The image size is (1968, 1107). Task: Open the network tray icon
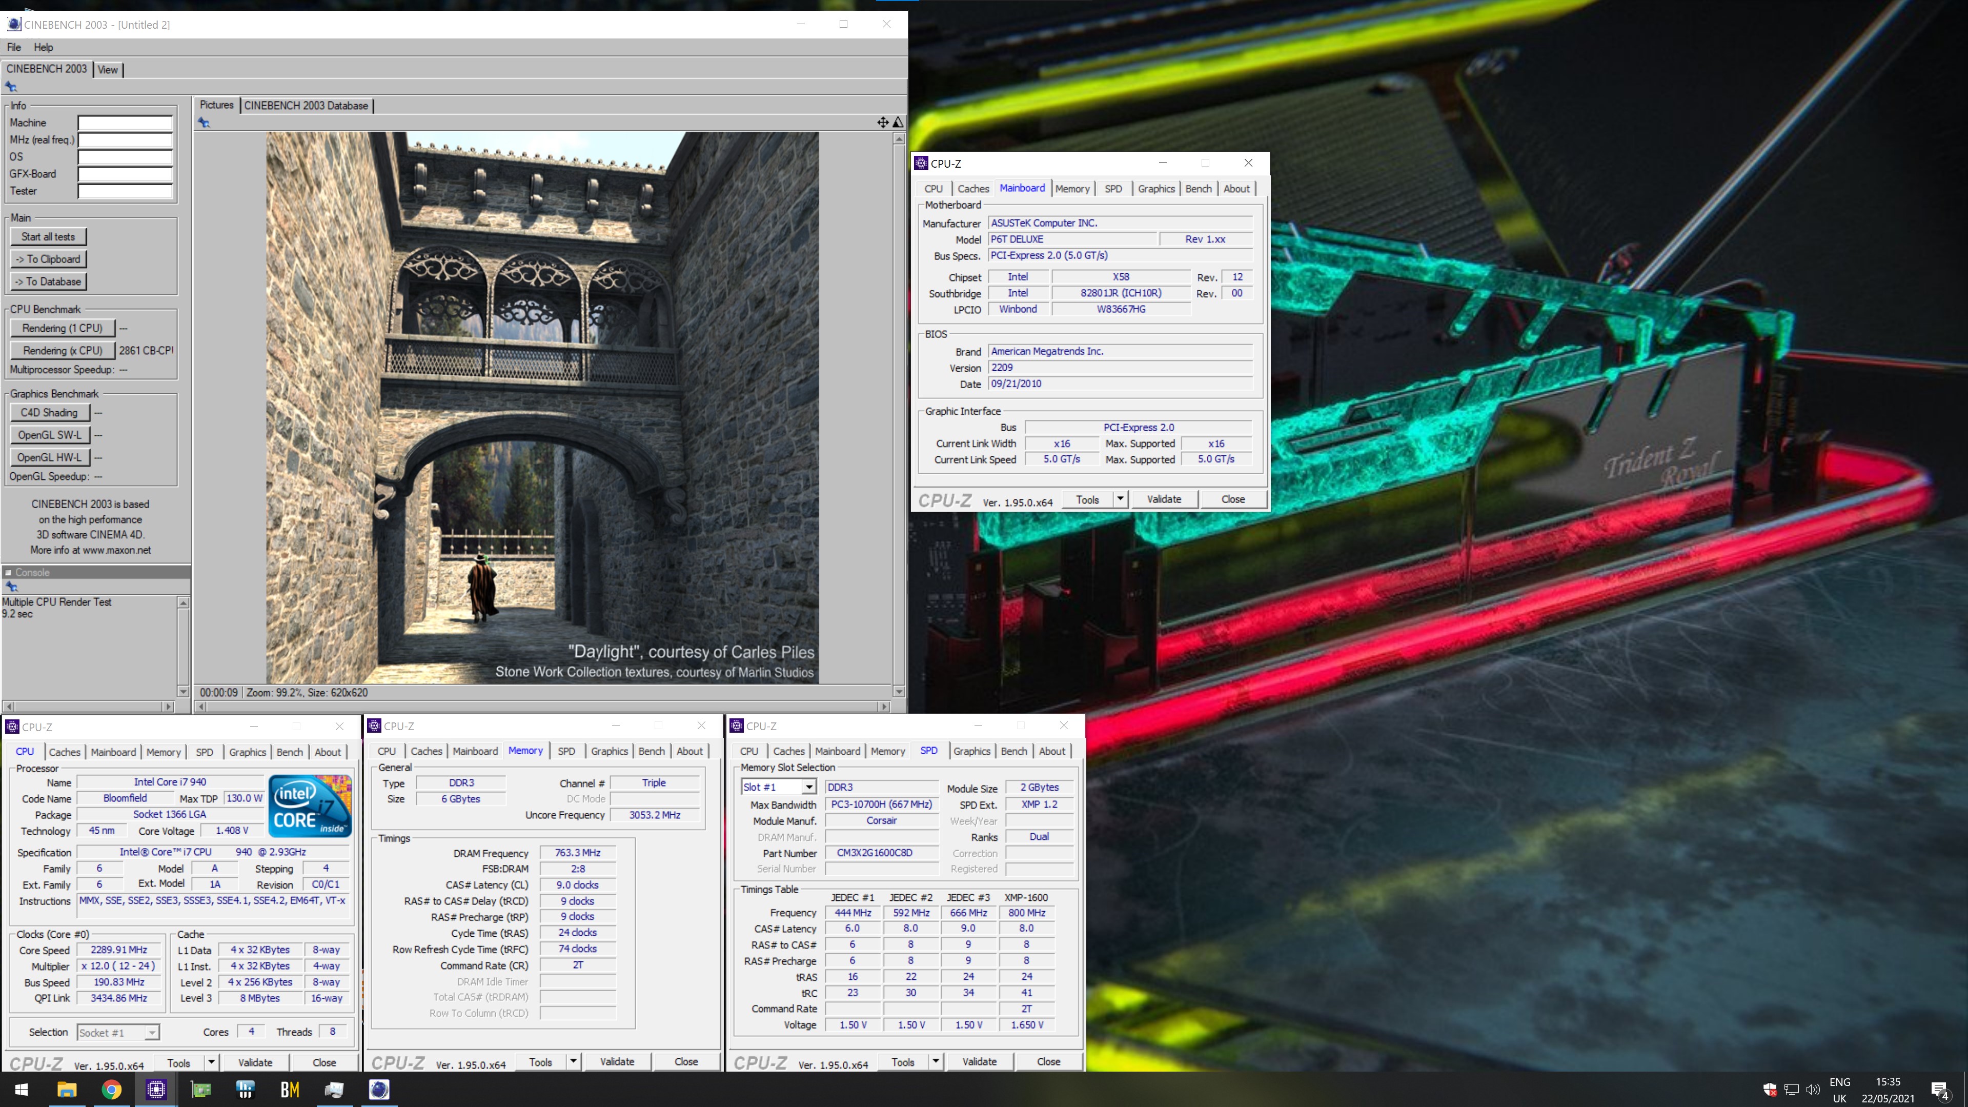tap(1791, 1090)
